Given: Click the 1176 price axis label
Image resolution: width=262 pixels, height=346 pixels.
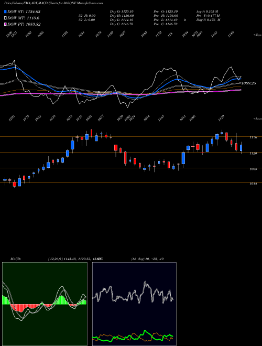Looking at the screenshot, I should pyautogui.click(x=253, y=137).
